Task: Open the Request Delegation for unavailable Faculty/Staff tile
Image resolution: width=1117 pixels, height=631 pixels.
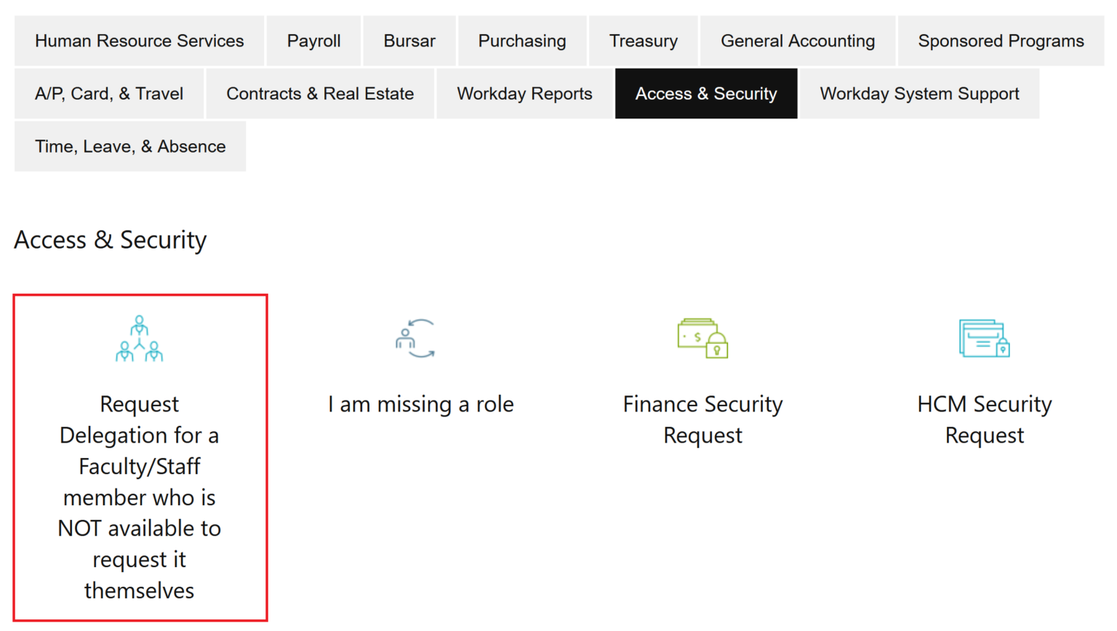Action: click(x=140, y=497)
